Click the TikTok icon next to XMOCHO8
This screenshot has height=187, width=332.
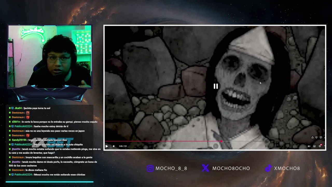point(268,168)
